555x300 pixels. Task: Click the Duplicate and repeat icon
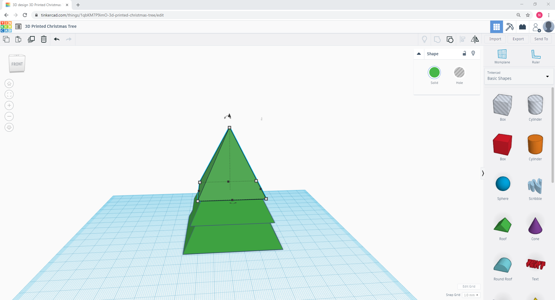pos(31,39)
